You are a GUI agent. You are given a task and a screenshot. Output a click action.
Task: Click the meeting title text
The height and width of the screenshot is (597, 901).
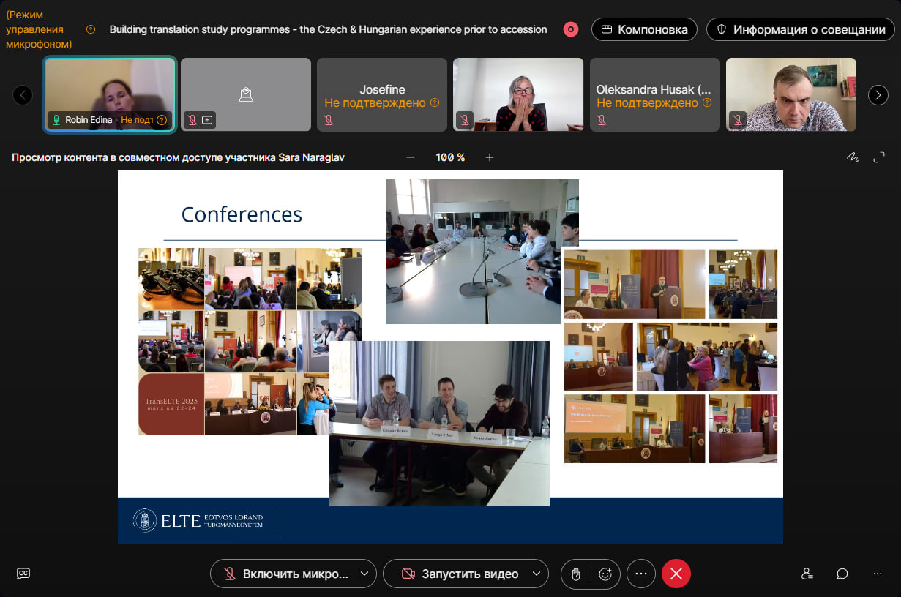pos(328,29)
